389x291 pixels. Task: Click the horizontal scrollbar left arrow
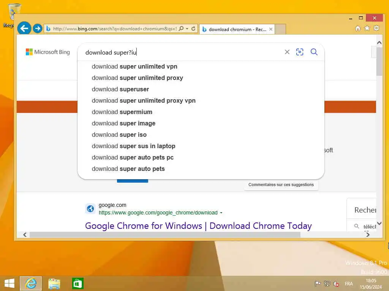[x=25, y=235]
